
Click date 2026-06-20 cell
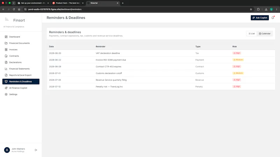click(x=55, y=53)
